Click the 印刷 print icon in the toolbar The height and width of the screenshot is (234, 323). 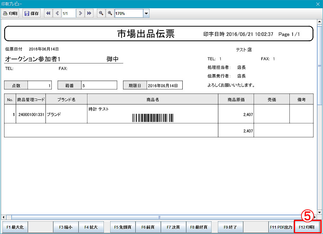[x=10, y=13]
